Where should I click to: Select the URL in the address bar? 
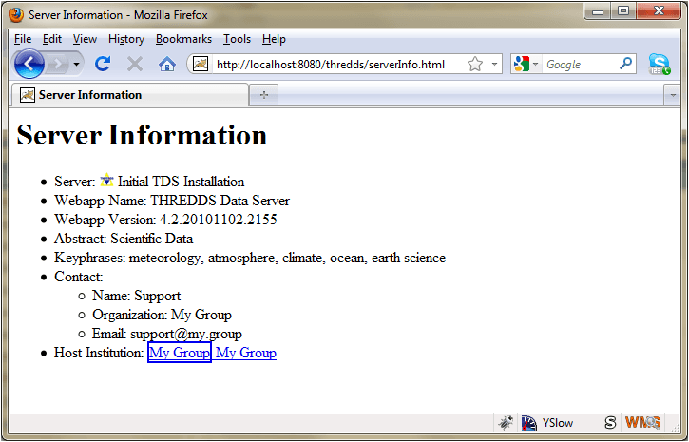point(331,65)
